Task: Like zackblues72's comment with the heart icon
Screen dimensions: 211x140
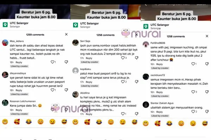Action: coord(193,92)
